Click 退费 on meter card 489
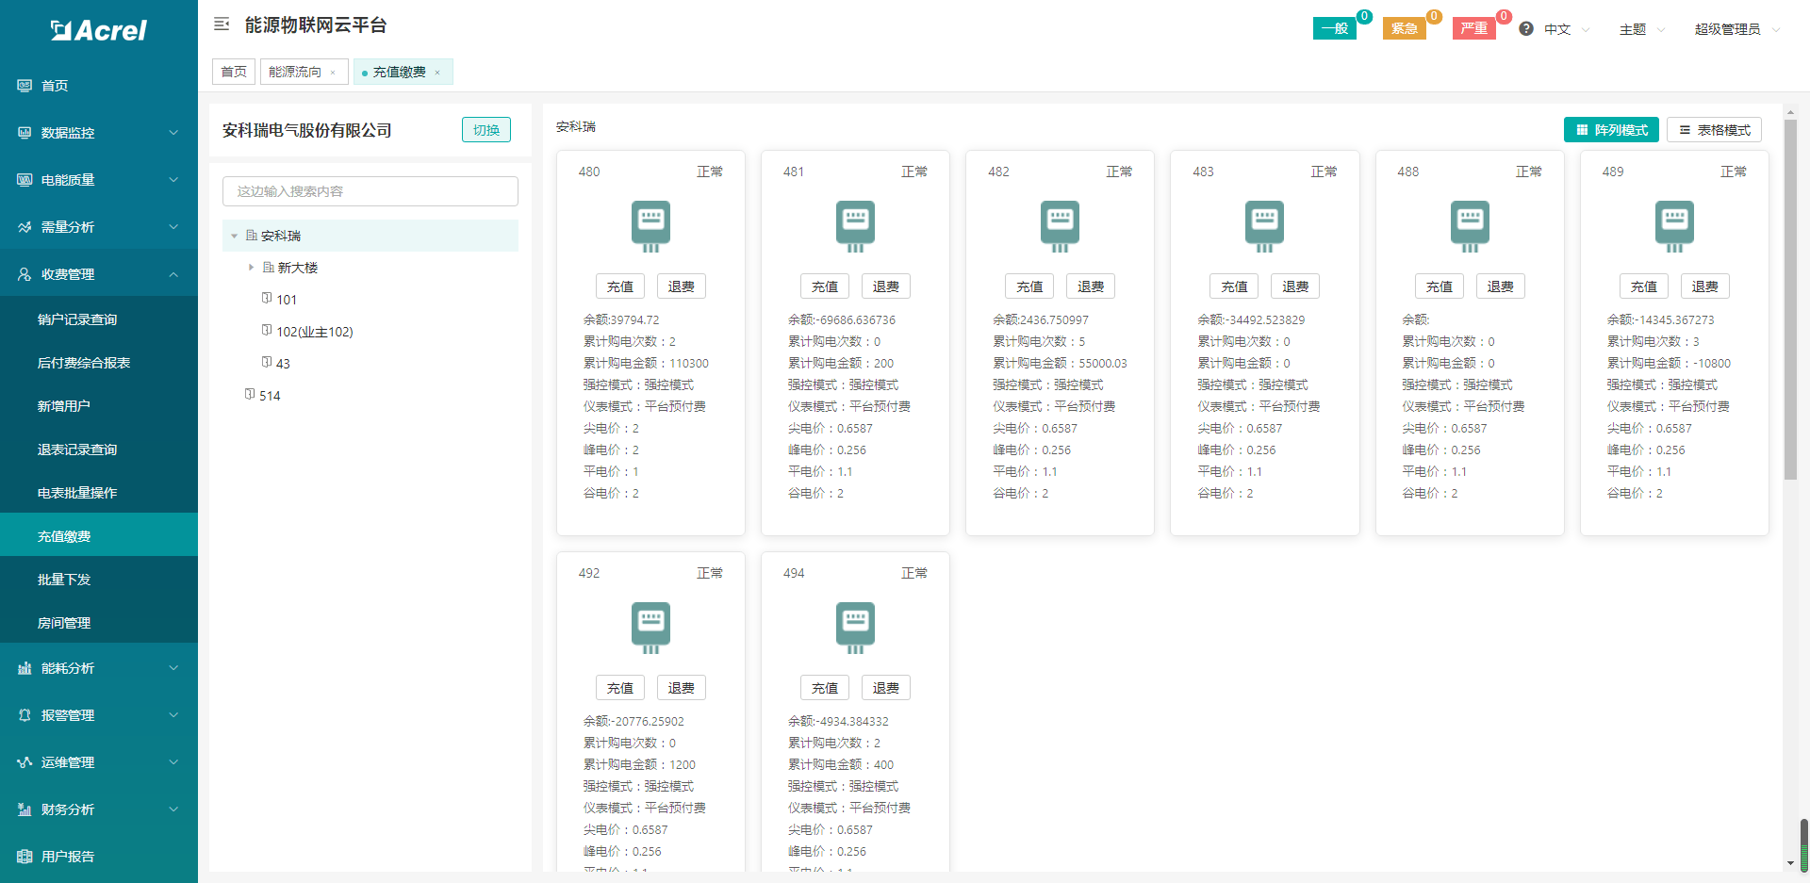The image size is (1810, 883). [x=1705, y=286]
